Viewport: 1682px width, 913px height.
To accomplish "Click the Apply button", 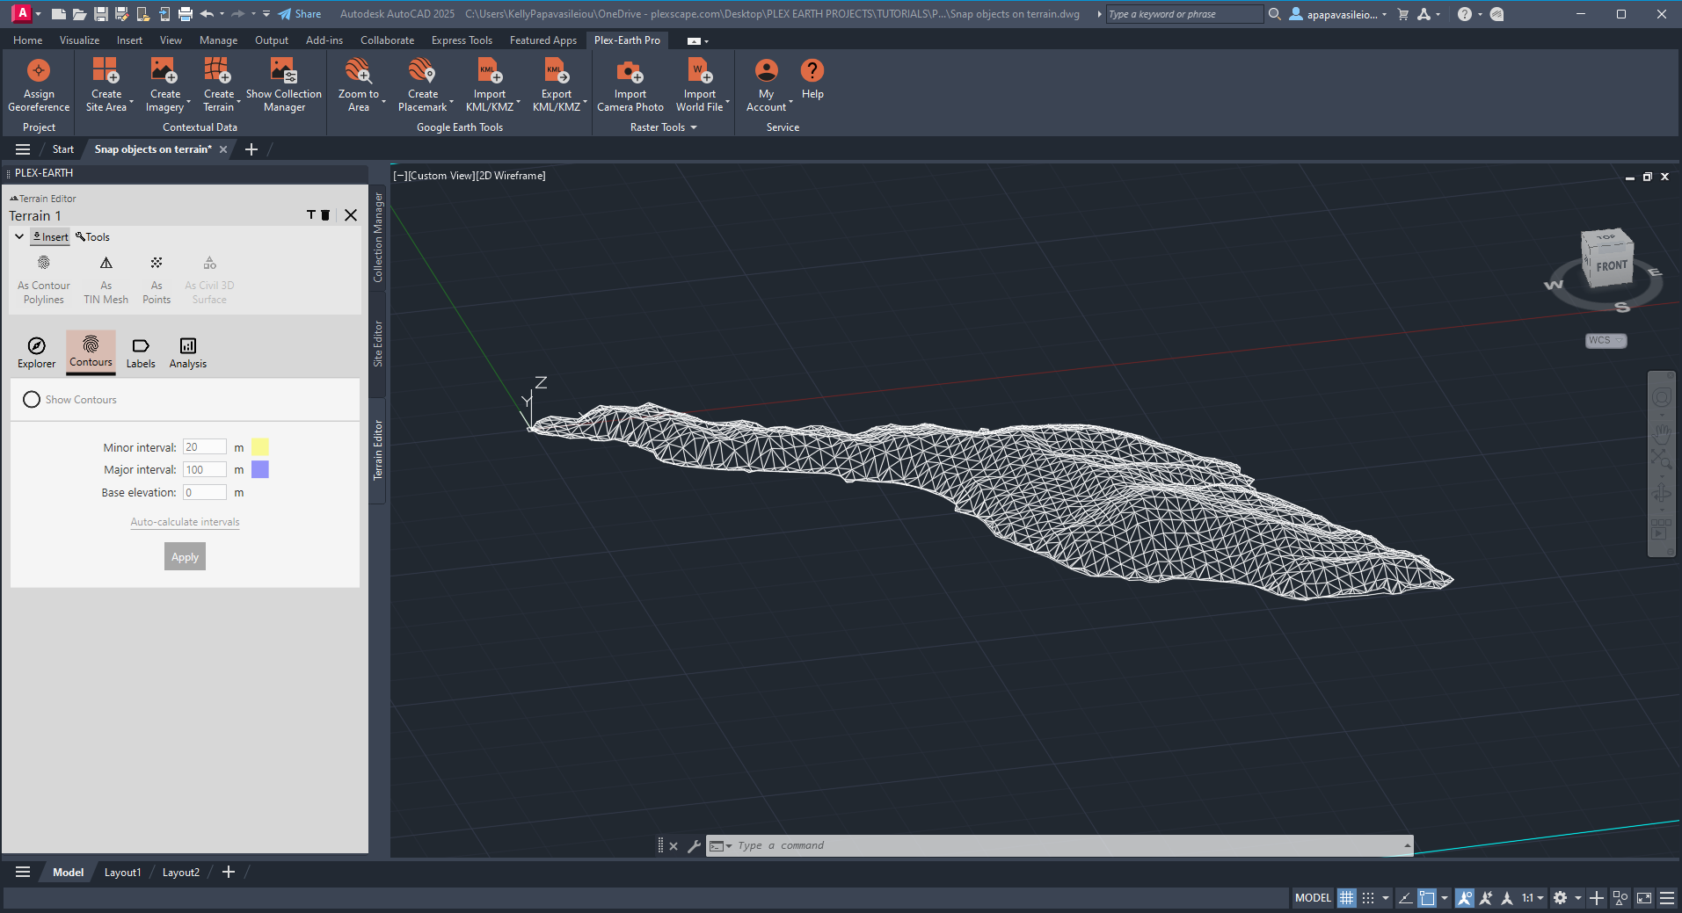I will (x=185, y=557).
